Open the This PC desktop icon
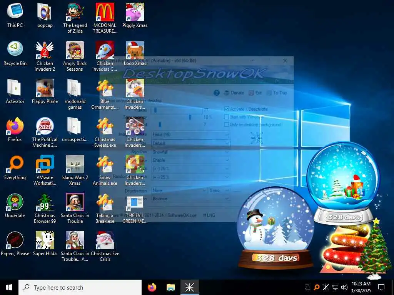Screen dimensions: 394x295 [x=15, y=15]
